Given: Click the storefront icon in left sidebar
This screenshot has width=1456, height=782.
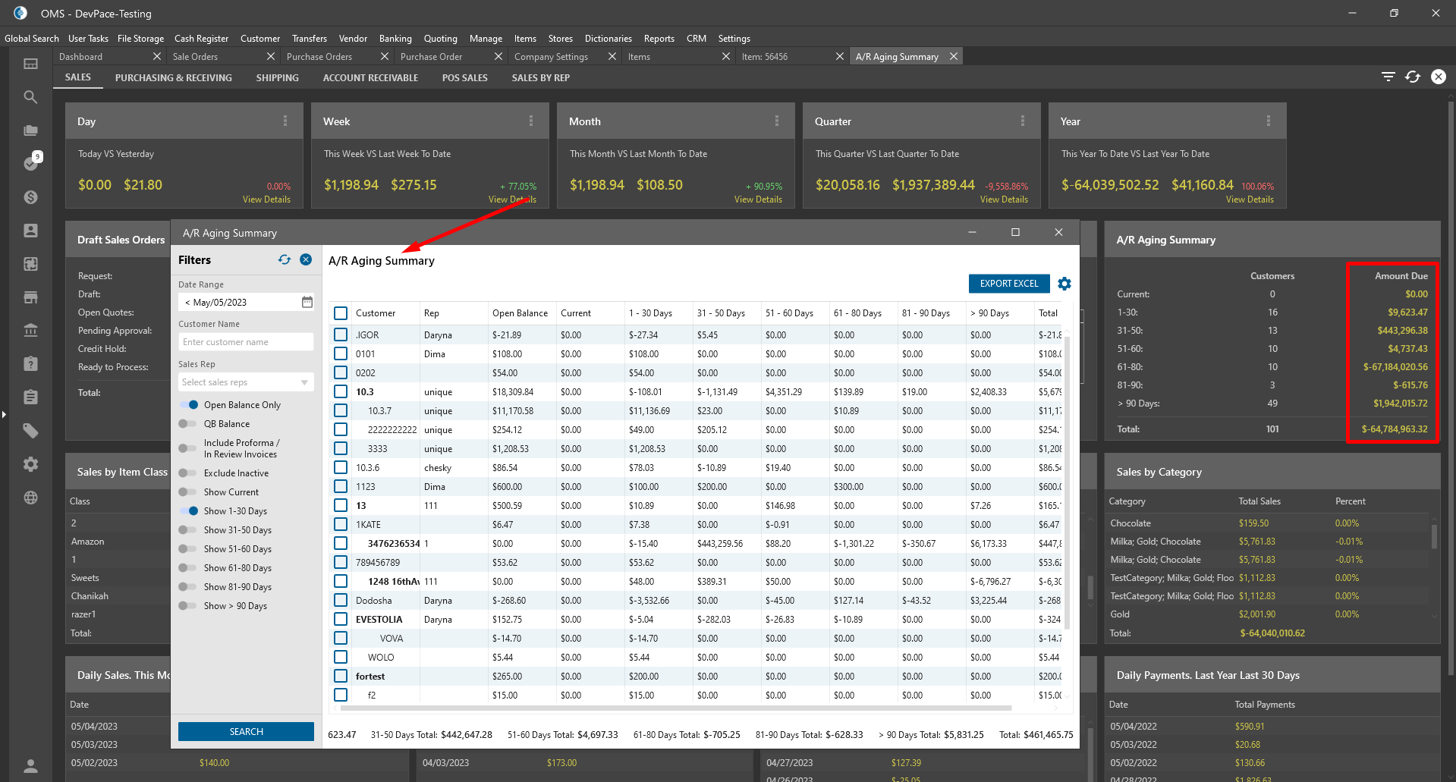Looking at the screenshot, I should click(x=30, y=297).
